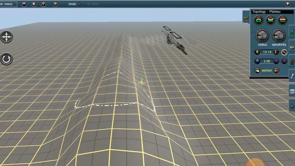This screenshot has height=166, width=295.
Task: Click the blue round icon beside main menu
Action: (24, 4)
